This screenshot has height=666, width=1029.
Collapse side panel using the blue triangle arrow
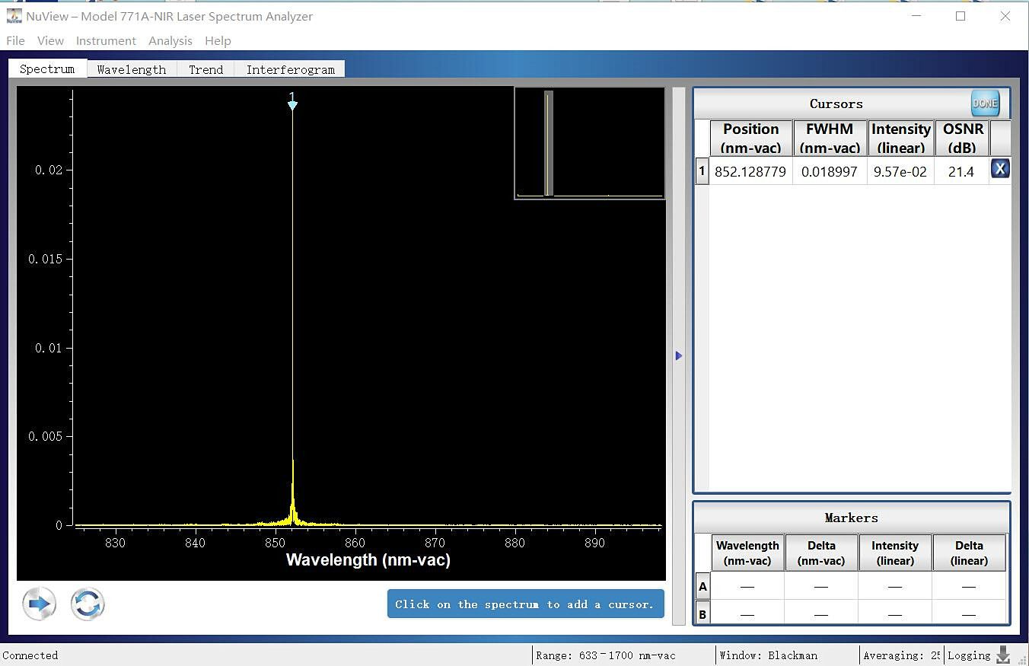point(678,355)
